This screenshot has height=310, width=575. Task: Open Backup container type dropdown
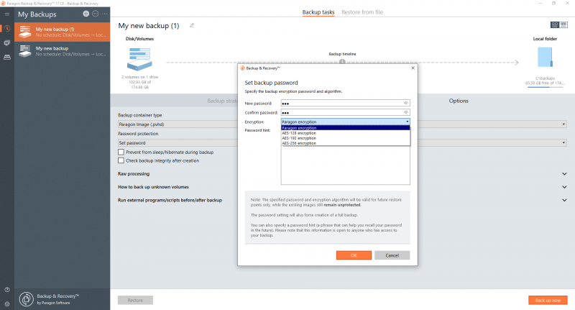coord(342,124)
